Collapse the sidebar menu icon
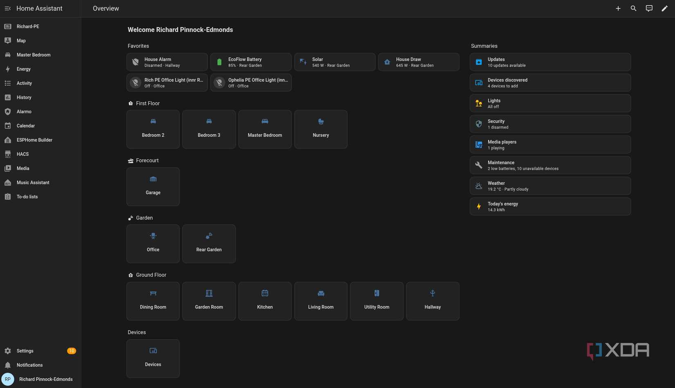This screenshot has height=388, width=675. 8,9
